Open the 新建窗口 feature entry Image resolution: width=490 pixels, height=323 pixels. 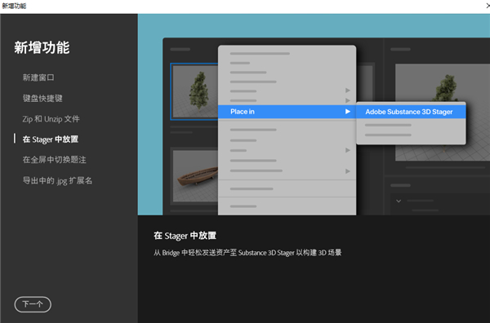pos(38,77)
